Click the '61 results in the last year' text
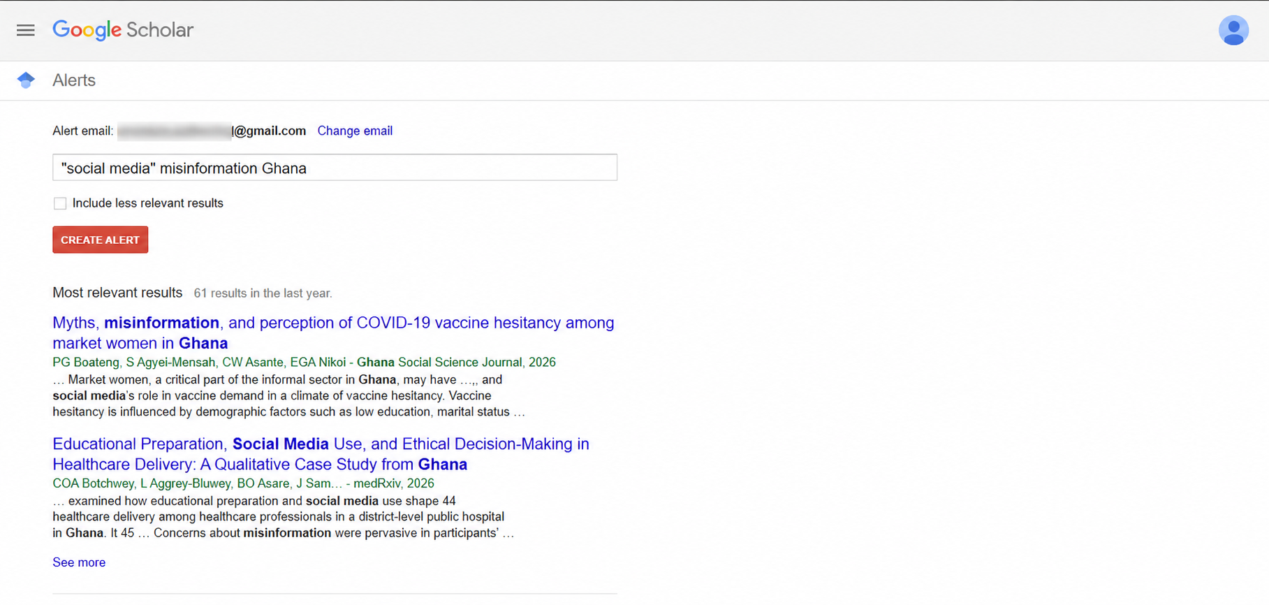The width and height of the screenshot is (1269, 605). point(263,293)
